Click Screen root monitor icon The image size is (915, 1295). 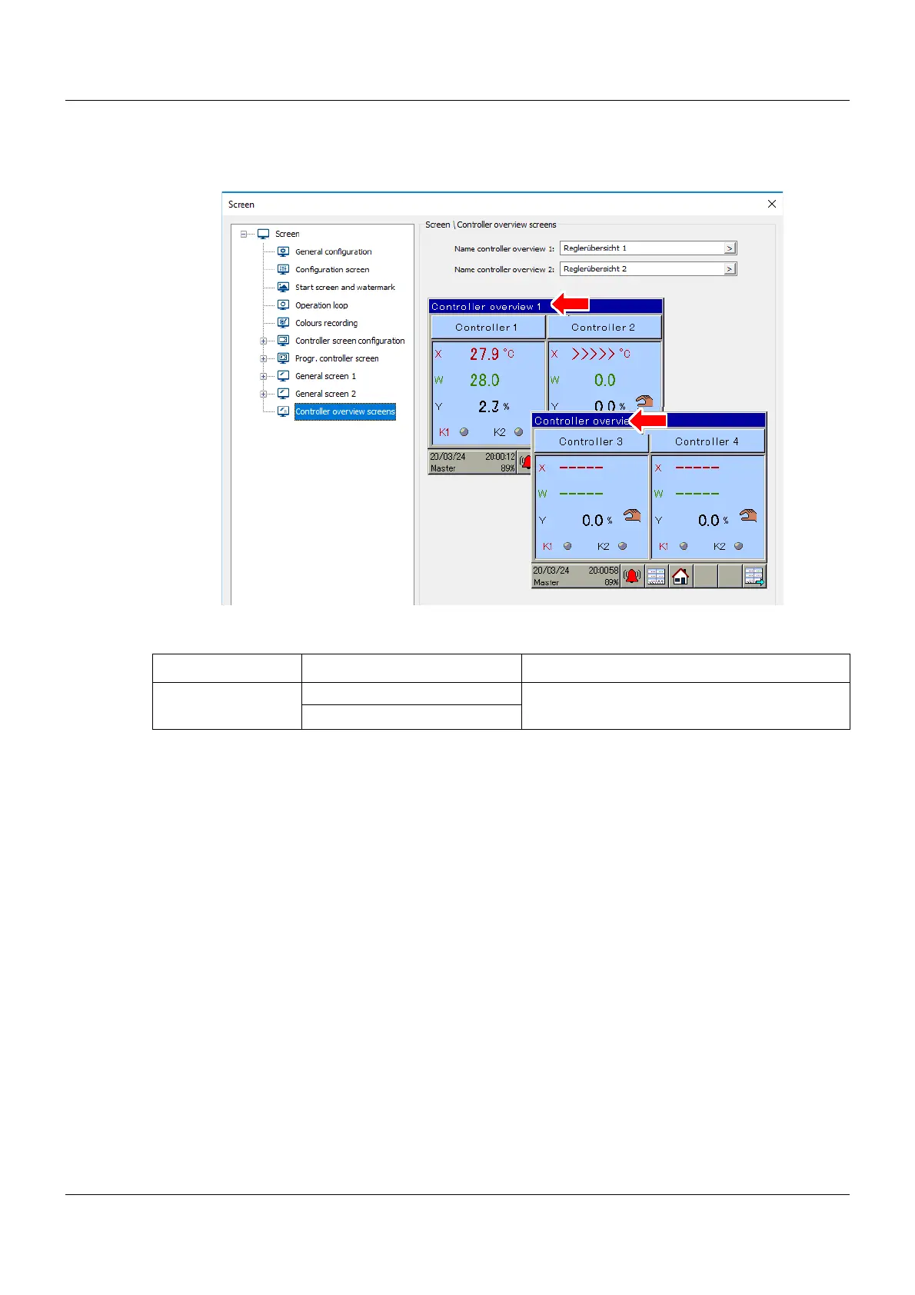click(263, 234)
